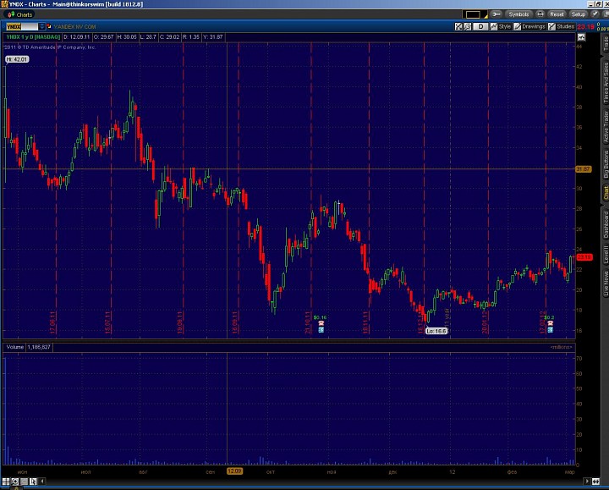
Task: Click the Y: 31.87 cursor value
Action: (213, 37)
